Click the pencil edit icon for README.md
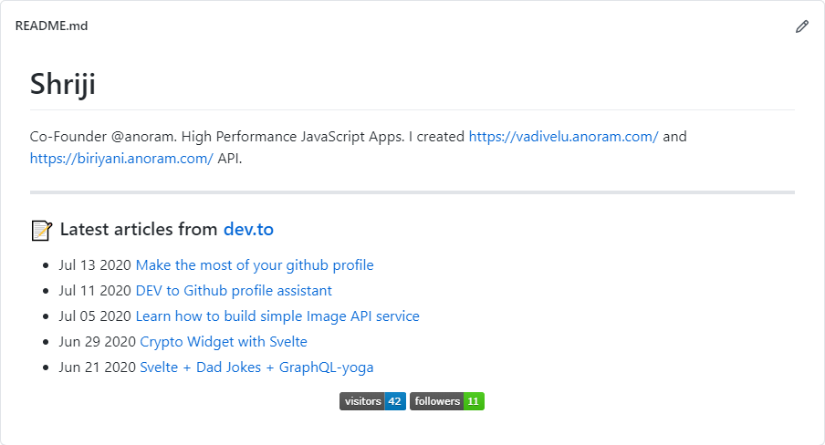Viewport: 825px width, 445px height. pos(802,26)
